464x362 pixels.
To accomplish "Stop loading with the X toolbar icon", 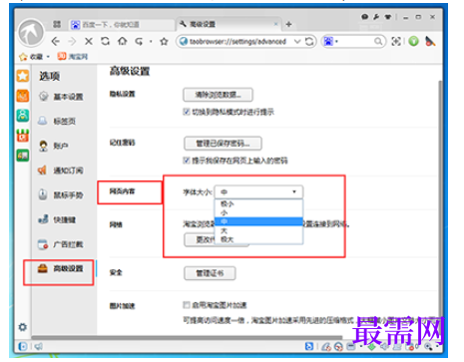I will coord(89,41).
